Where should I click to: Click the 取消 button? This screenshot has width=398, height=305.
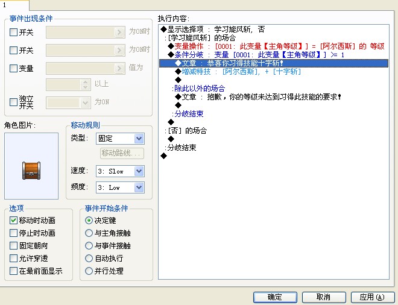tap(324, 297)
